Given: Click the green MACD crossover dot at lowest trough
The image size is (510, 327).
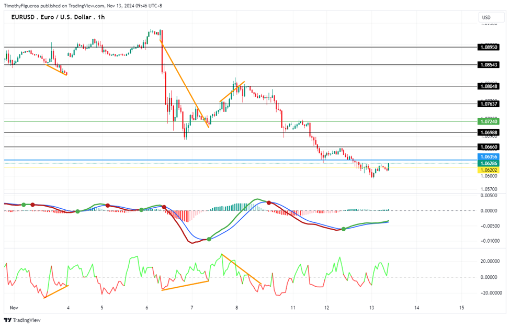Looking at the screenshot, I should 209,240.
